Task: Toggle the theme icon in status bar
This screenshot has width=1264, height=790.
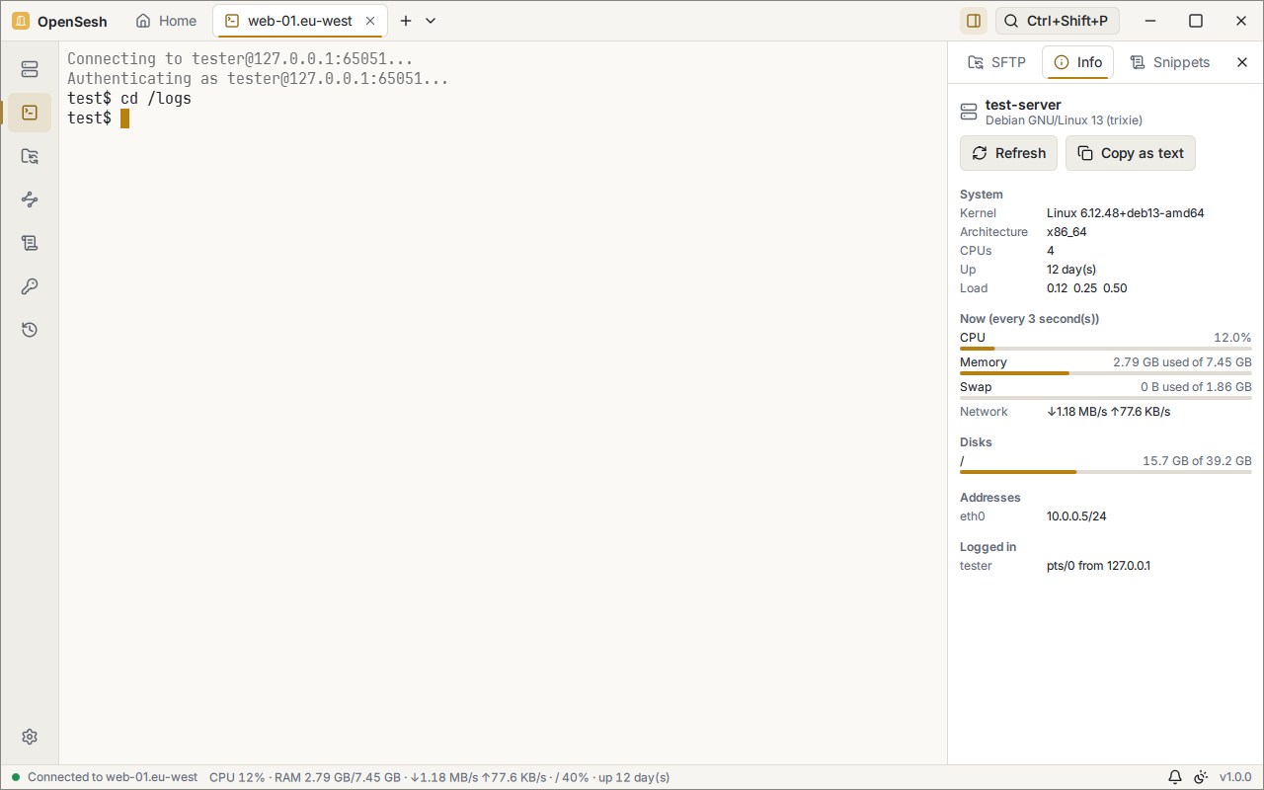Action: [x=1201, y=777]
